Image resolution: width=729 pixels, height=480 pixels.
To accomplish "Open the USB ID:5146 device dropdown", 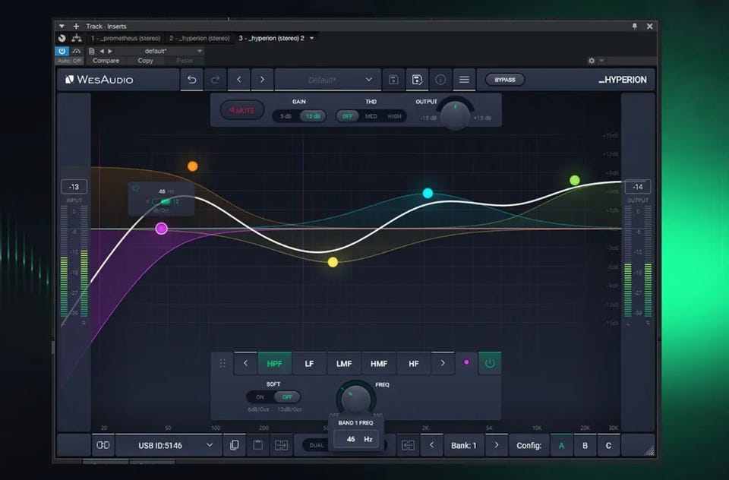I will click(169, 445).
